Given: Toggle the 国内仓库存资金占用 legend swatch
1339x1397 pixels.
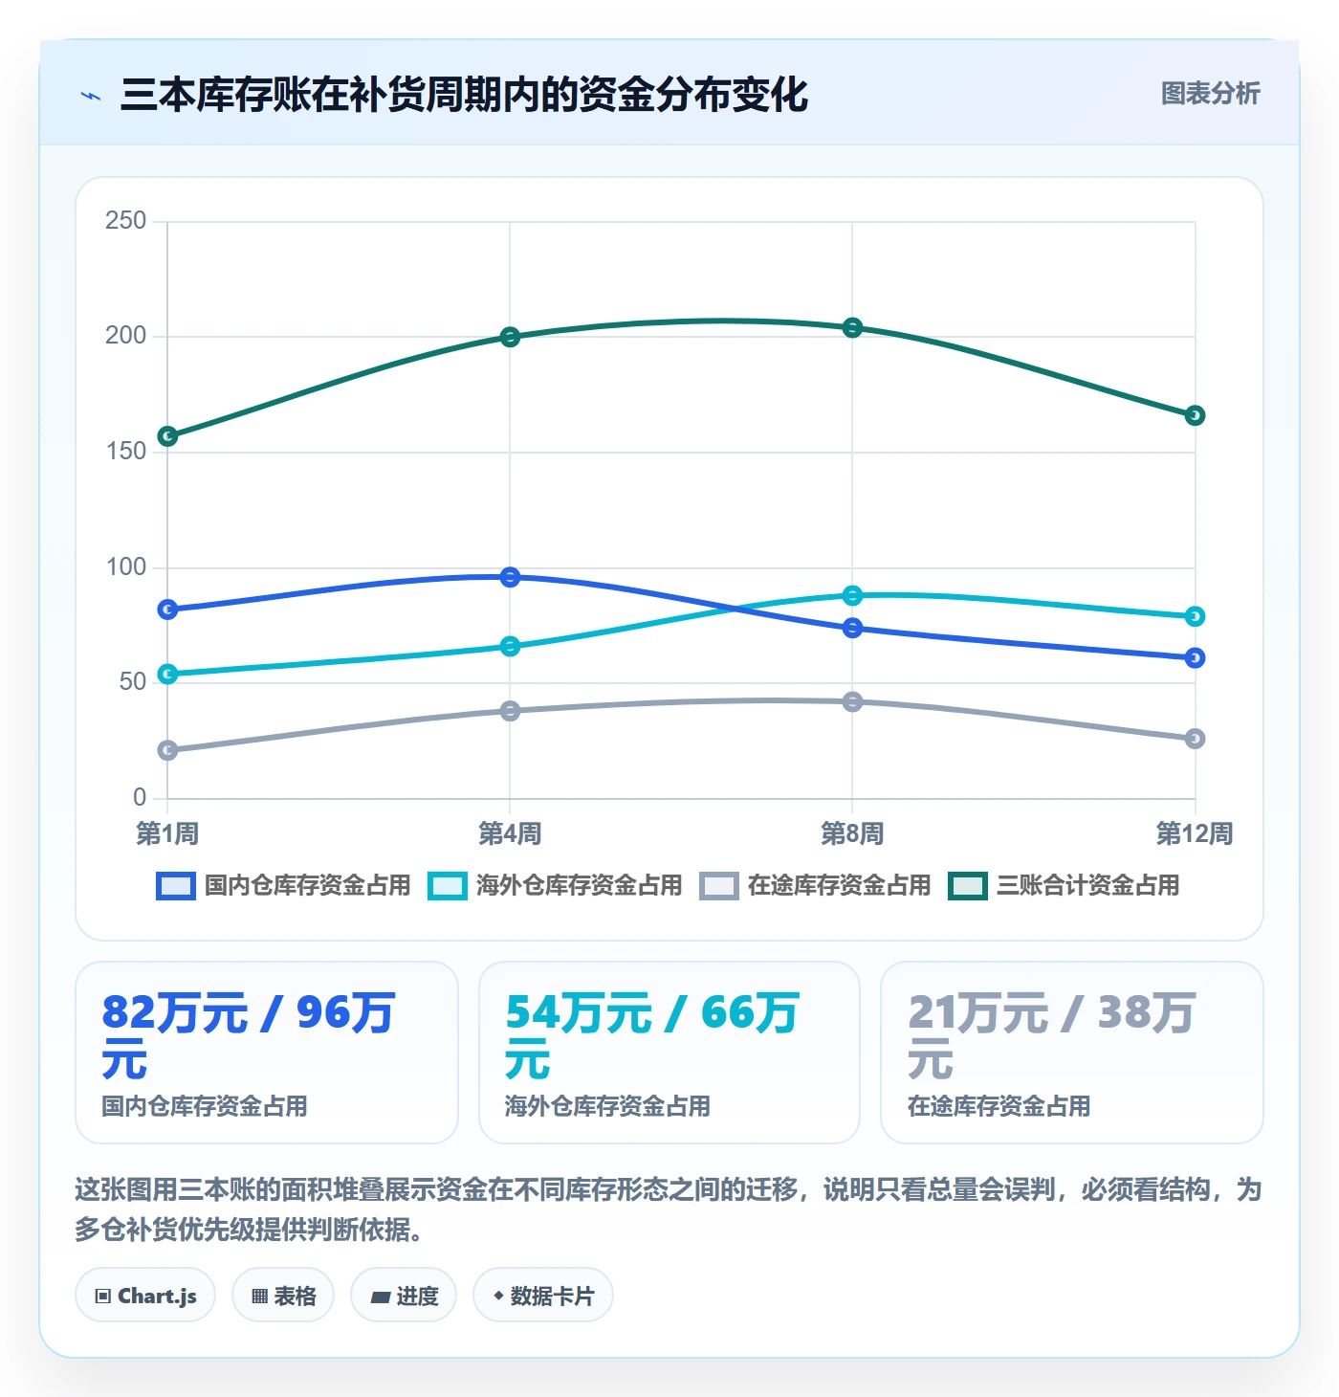Looking at the screenshot, I should [176, 886].
